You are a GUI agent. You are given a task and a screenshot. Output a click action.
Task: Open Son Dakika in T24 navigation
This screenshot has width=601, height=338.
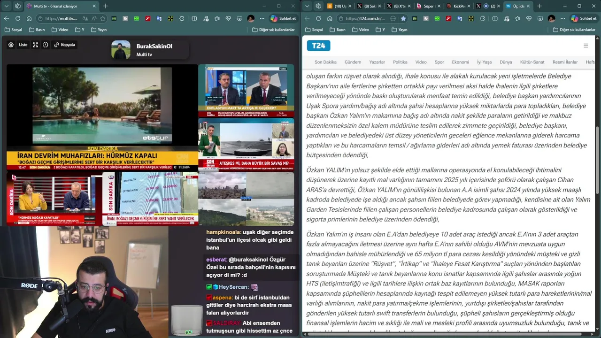[325, 62]
